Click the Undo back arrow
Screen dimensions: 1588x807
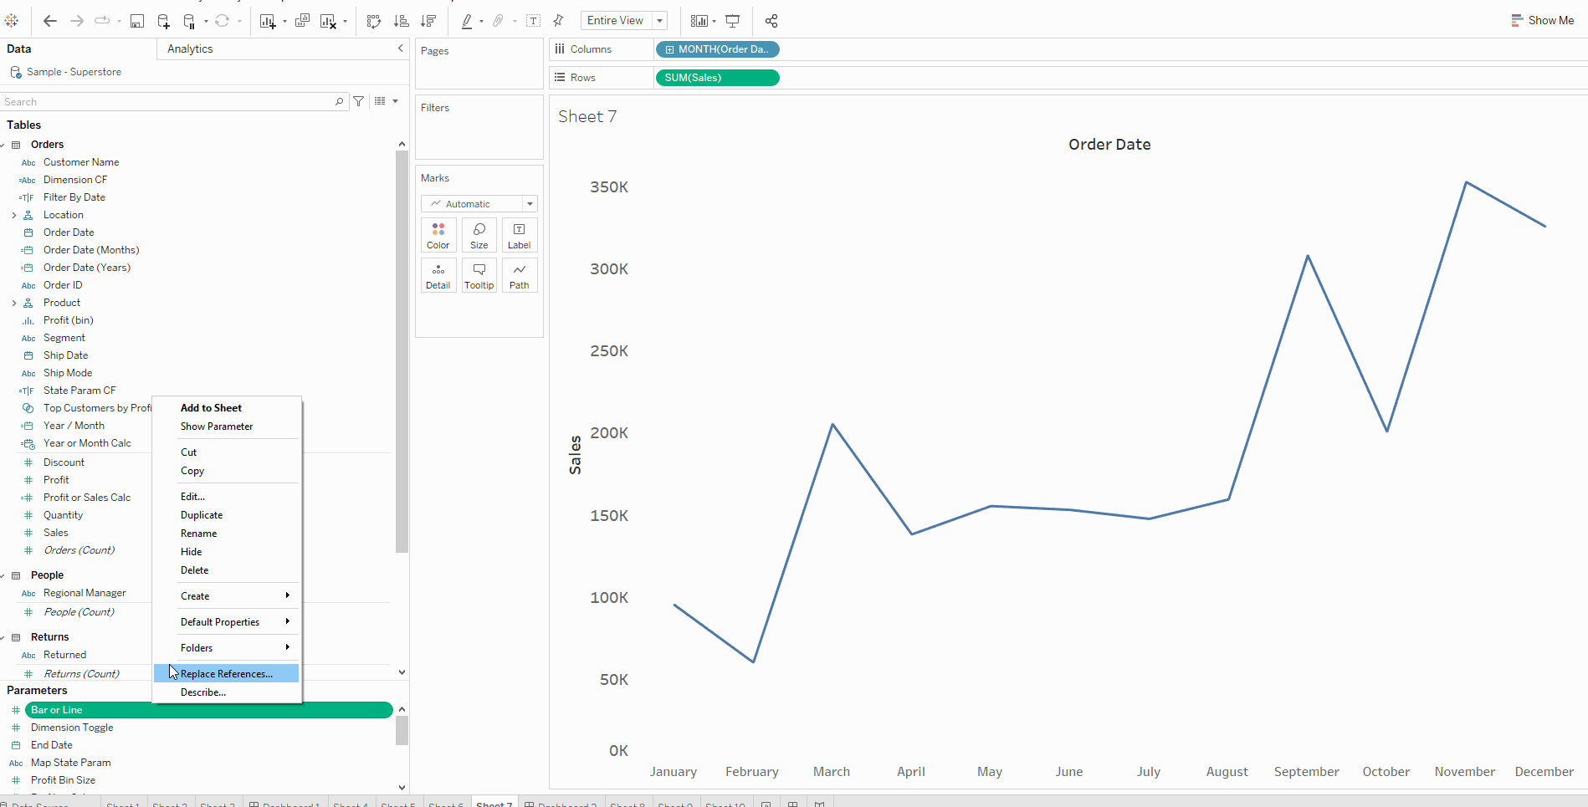click(x=50, y=21)
